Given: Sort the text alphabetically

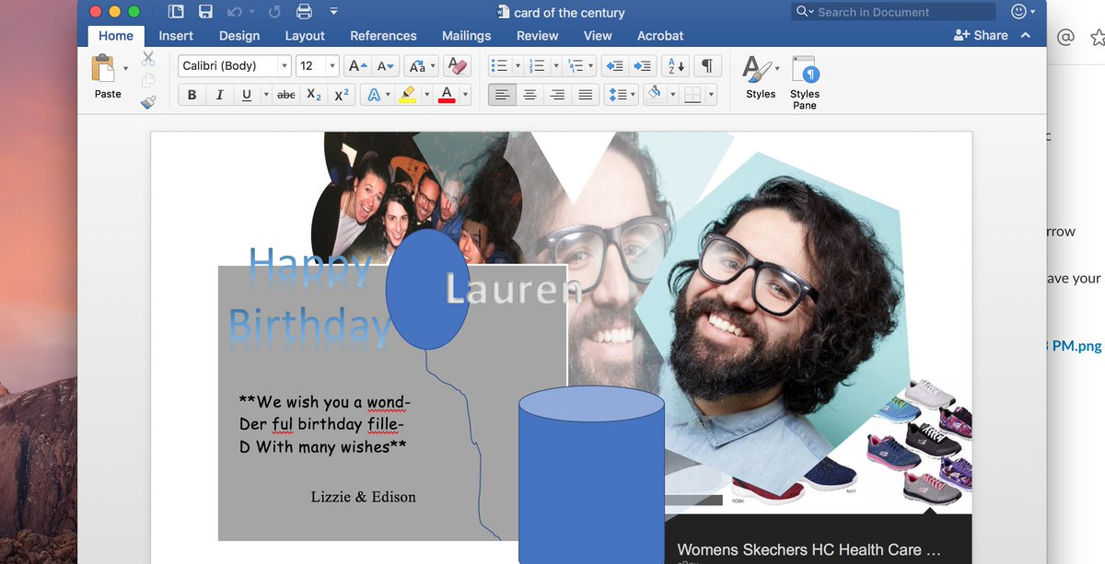Looking at the screenshot, I should [x=676, y=65].
